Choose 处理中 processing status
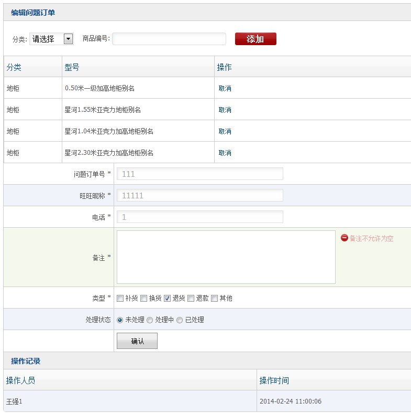Screen dimensions: 411x413 150,320
